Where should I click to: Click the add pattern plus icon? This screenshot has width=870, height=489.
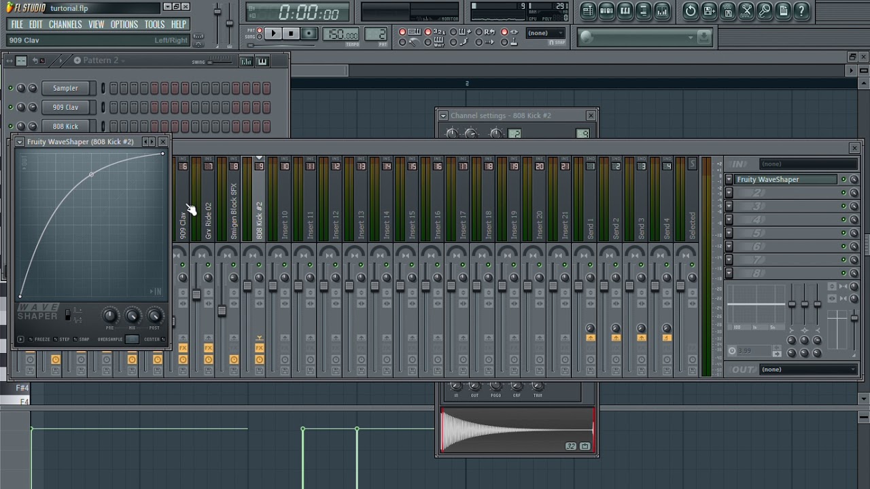click(x=77, y=60)
